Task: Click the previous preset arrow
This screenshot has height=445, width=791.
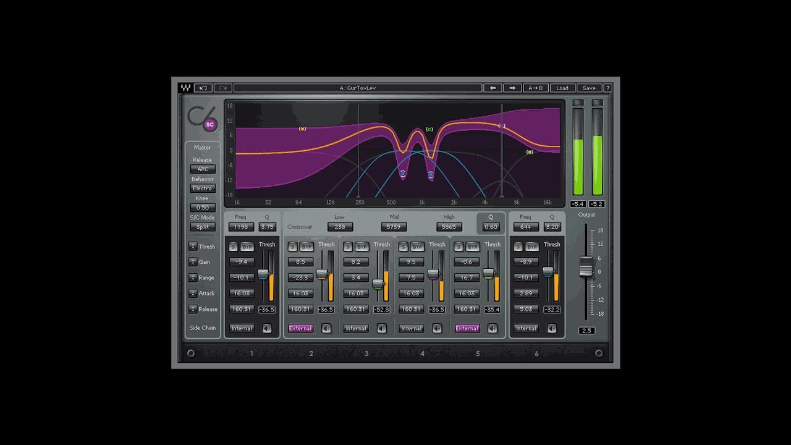Action: tap(493, 88)
